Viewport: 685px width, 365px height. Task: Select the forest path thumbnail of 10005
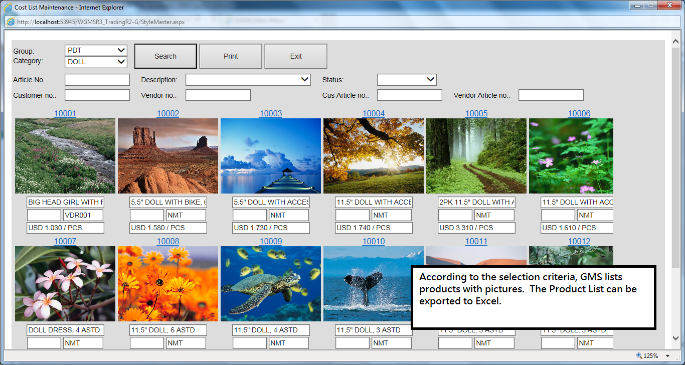coord(476,156)
